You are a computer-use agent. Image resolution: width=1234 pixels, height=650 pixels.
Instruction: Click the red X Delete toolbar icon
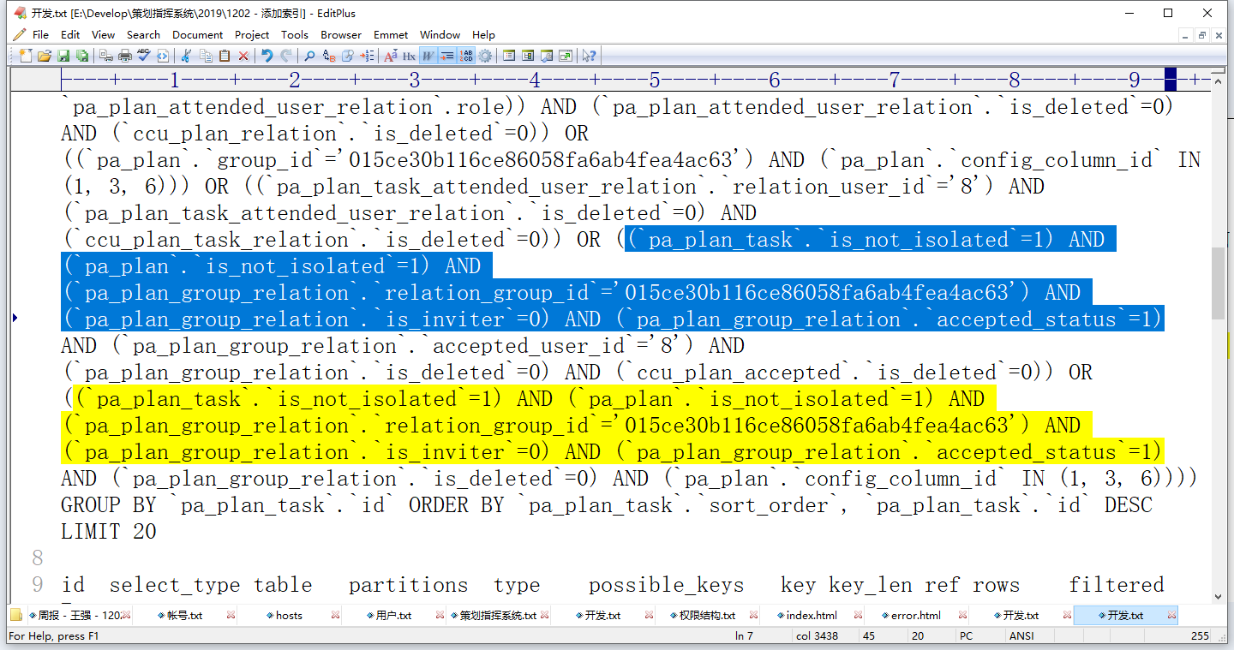pos(243,56)
